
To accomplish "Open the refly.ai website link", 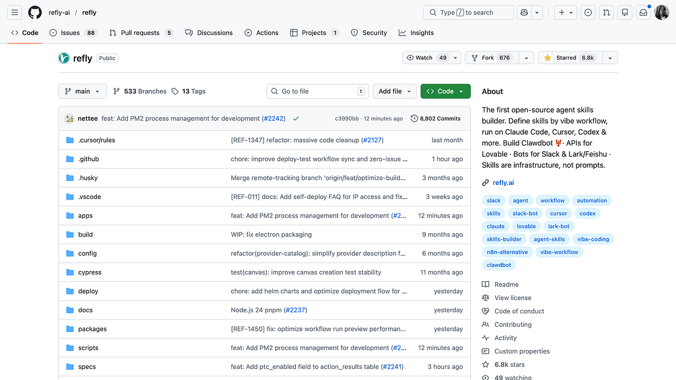I will click(x=503, y=183).
